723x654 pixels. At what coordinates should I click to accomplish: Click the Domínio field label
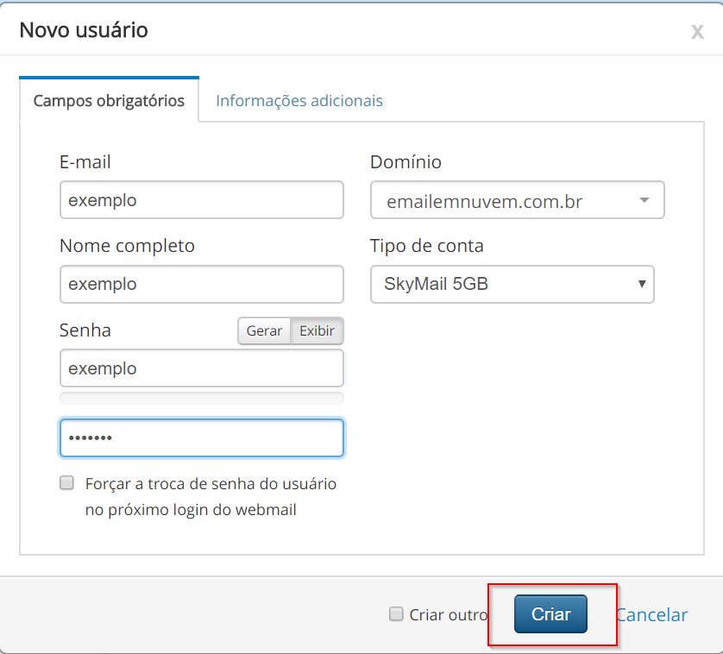point(406,162)
